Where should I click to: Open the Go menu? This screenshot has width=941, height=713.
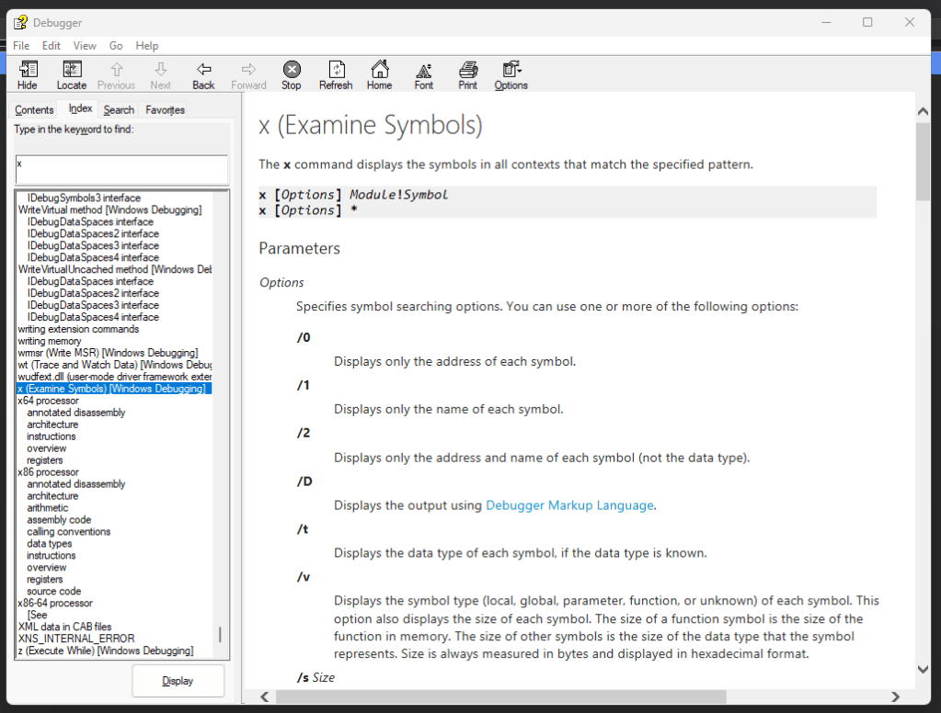point(116,46)
